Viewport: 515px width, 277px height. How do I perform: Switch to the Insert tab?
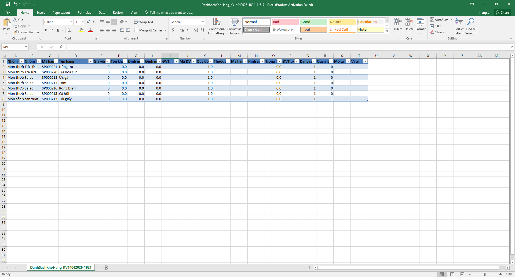click(x=41, y=13)
